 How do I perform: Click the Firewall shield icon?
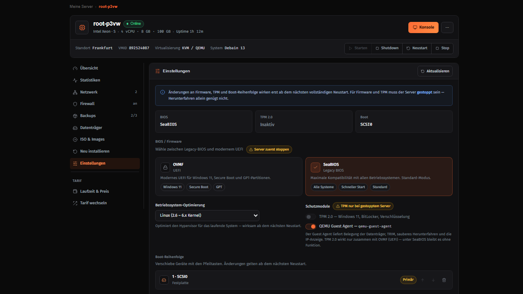tap(75, 104)
